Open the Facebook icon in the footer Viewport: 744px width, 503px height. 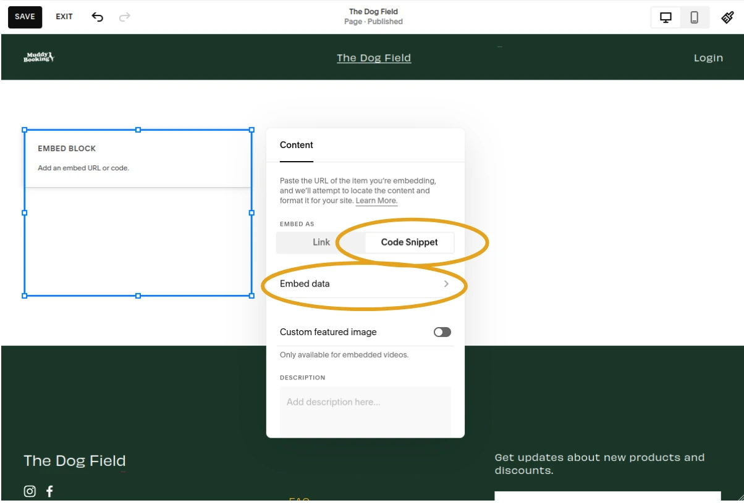49,491
